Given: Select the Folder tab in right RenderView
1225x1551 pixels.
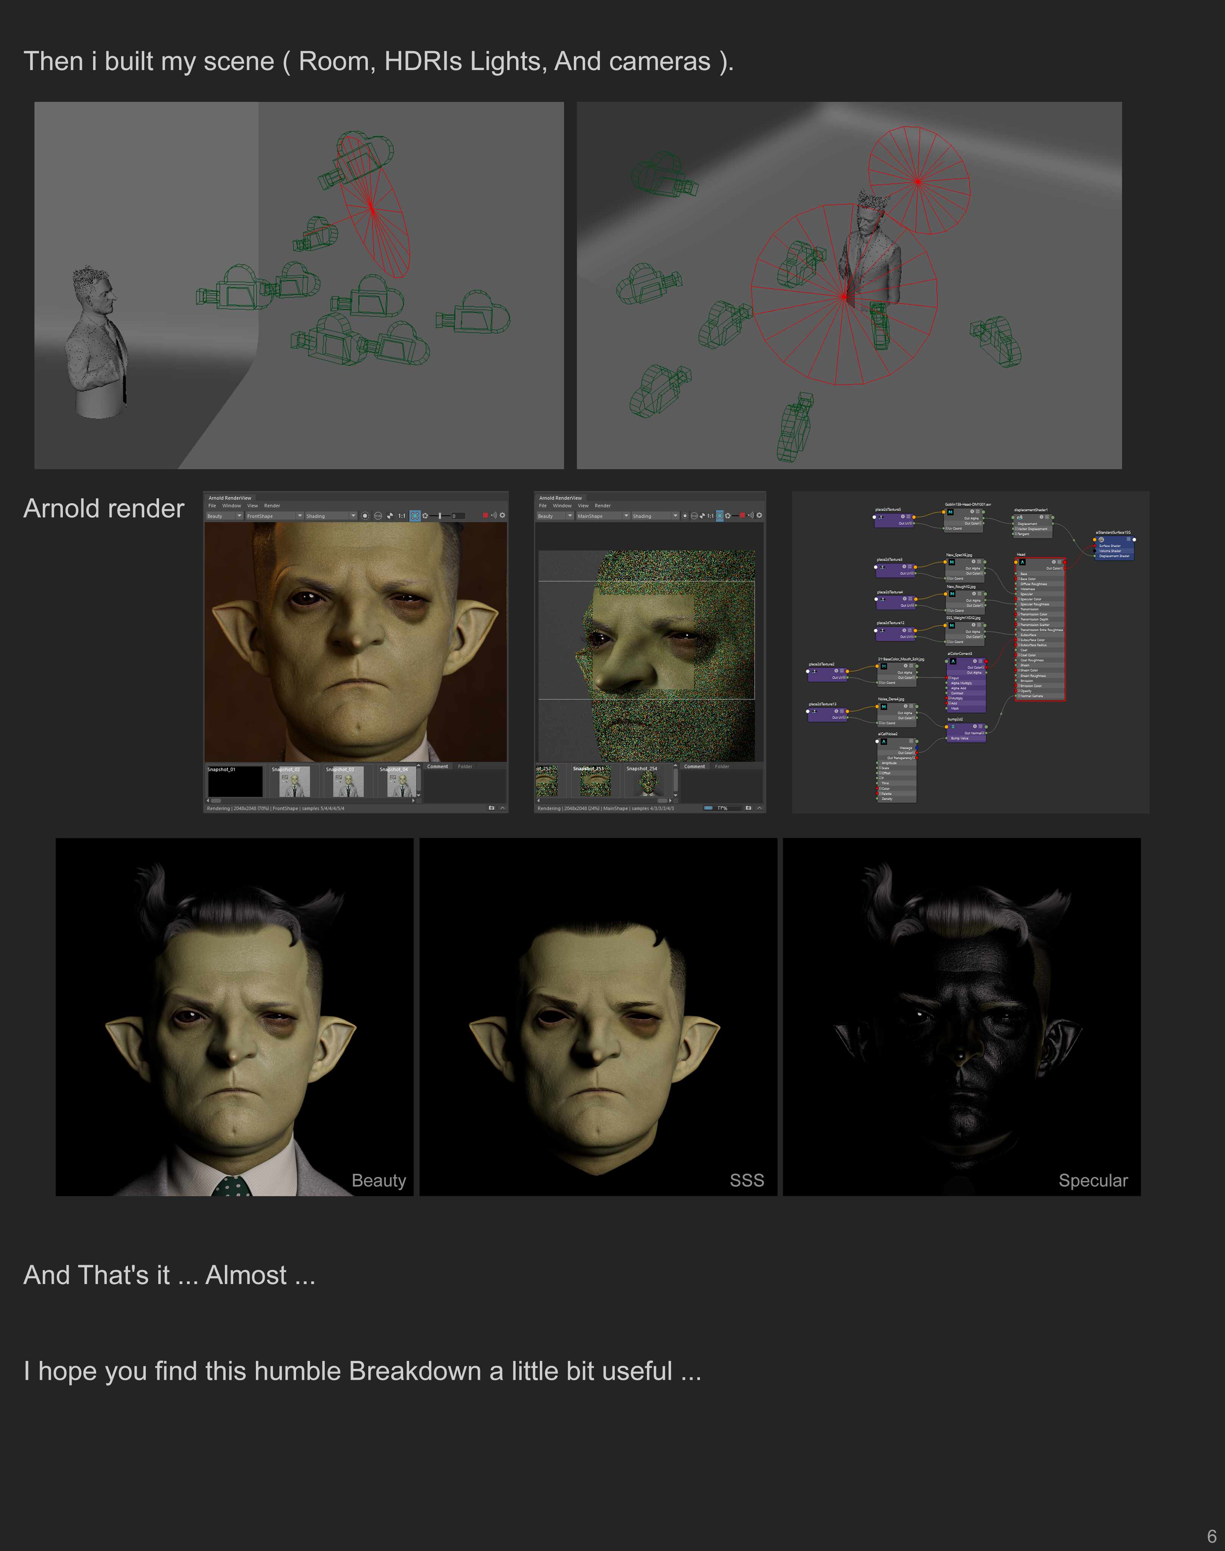Looking at the screenshot, I should [x=722, y=766].
